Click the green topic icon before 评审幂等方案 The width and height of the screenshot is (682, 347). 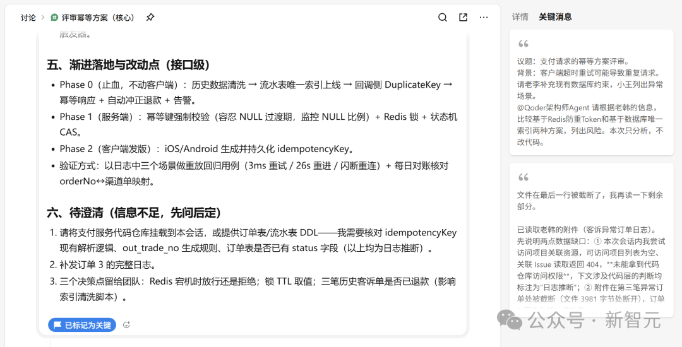coord(54,18)
